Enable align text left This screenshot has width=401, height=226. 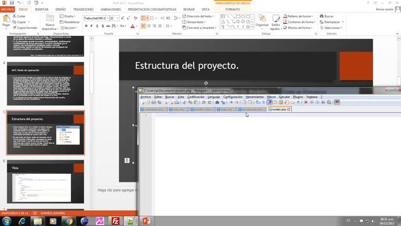coord(143,26)
